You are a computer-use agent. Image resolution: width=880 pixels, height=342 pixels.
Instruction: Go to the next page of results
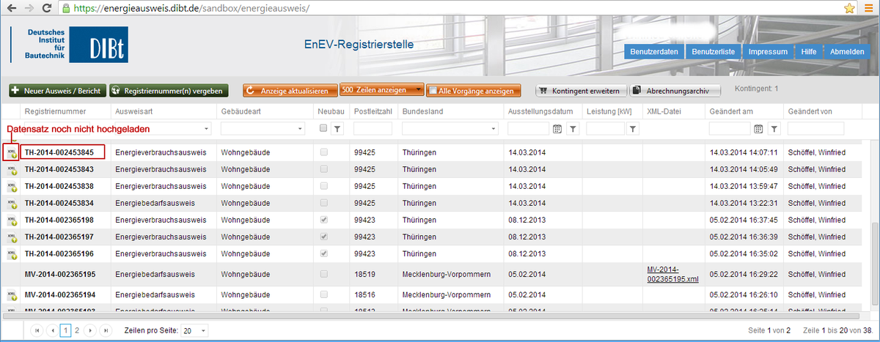click(90, 330)
